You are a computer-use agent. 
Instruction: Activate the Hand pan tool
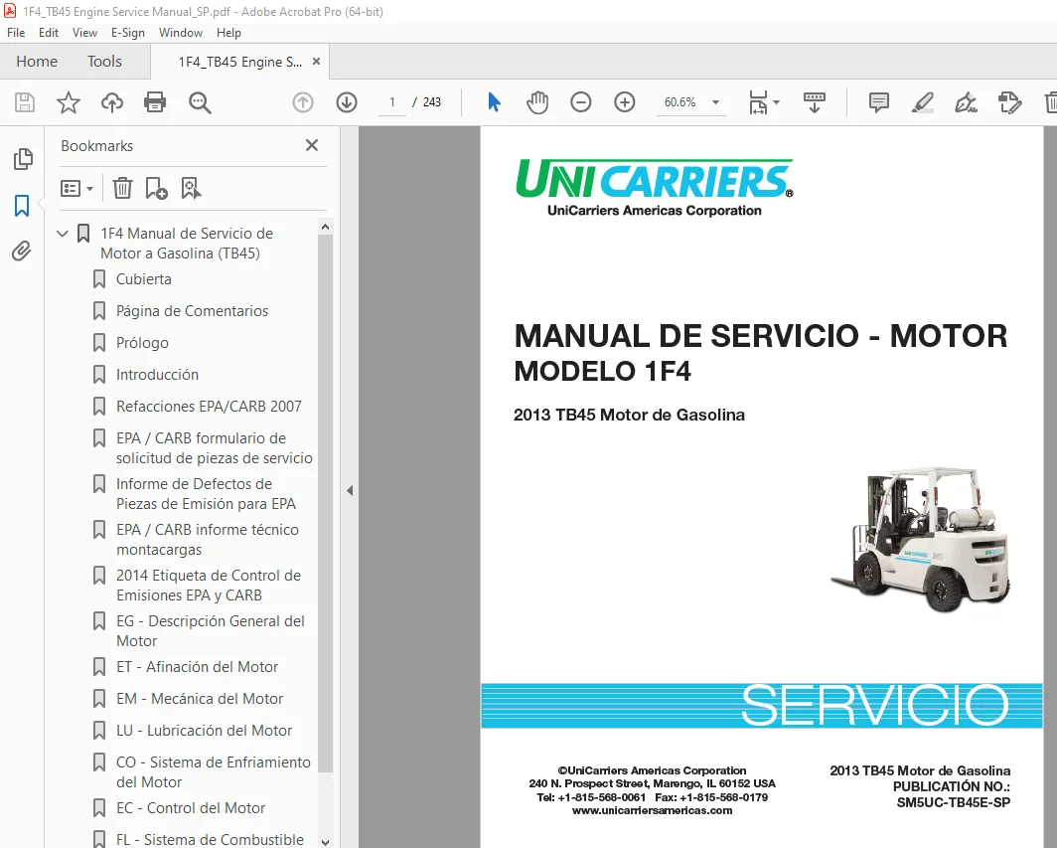tap(537, 102)
